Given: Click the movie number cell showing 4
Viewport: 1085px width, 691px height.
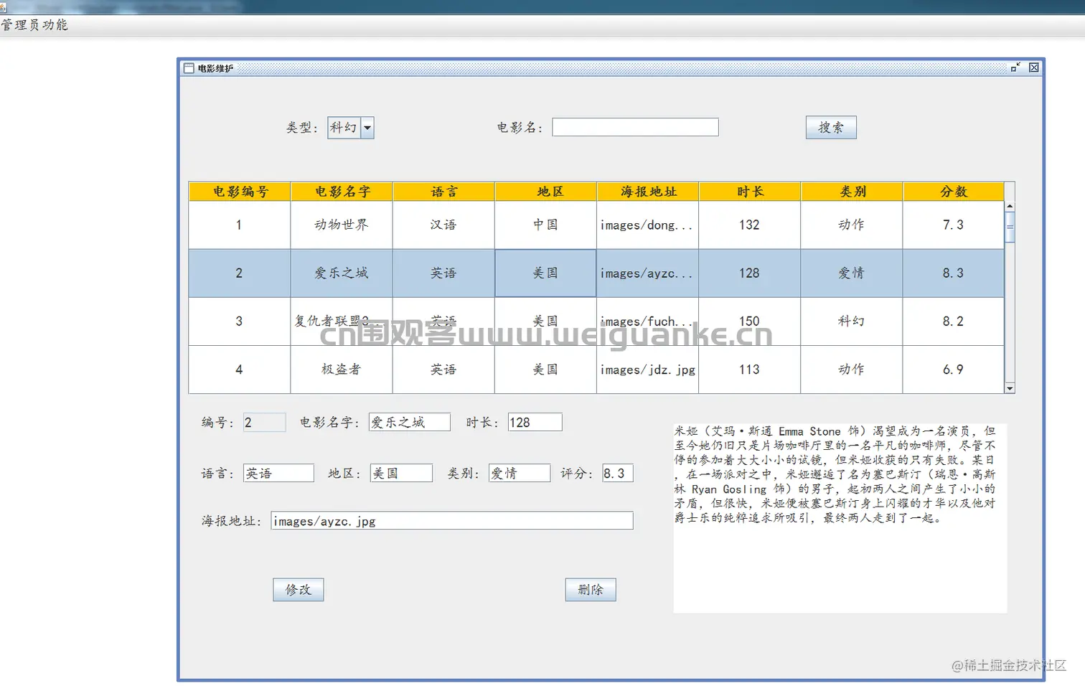Looking at the screenshot, I should pos(240,370).
